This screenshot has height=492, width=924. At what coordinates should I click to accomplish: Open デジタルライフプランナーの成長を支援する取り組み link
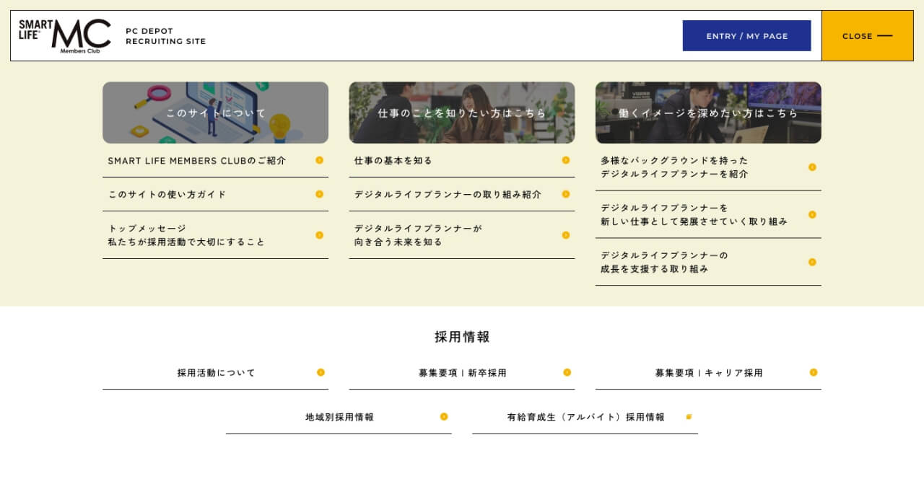(664, 263)
